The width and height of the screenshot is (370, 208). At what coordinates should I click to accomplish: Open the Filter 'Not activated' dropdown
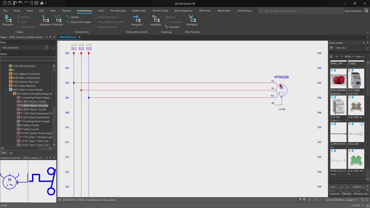[x=47, y=48]
